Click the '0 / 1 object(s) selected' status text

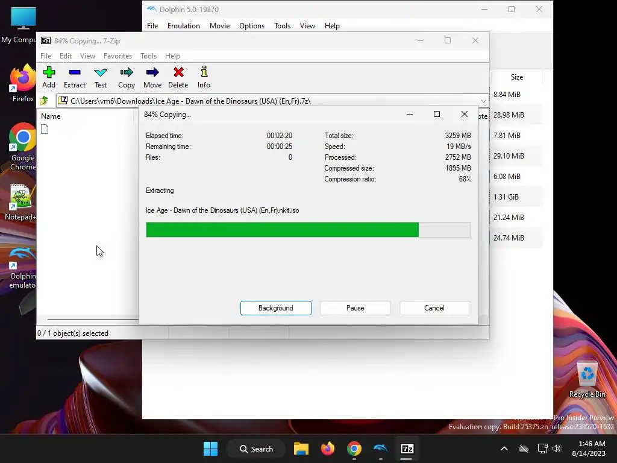tap(73, 333)
